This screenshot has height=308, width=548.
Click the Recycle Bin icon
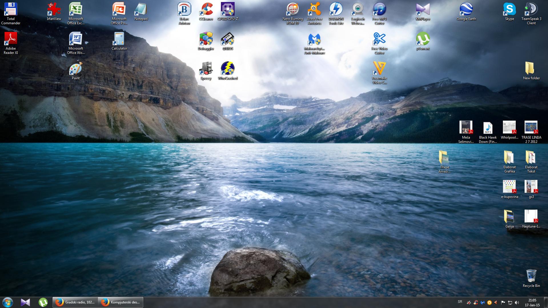coord(531,277)
